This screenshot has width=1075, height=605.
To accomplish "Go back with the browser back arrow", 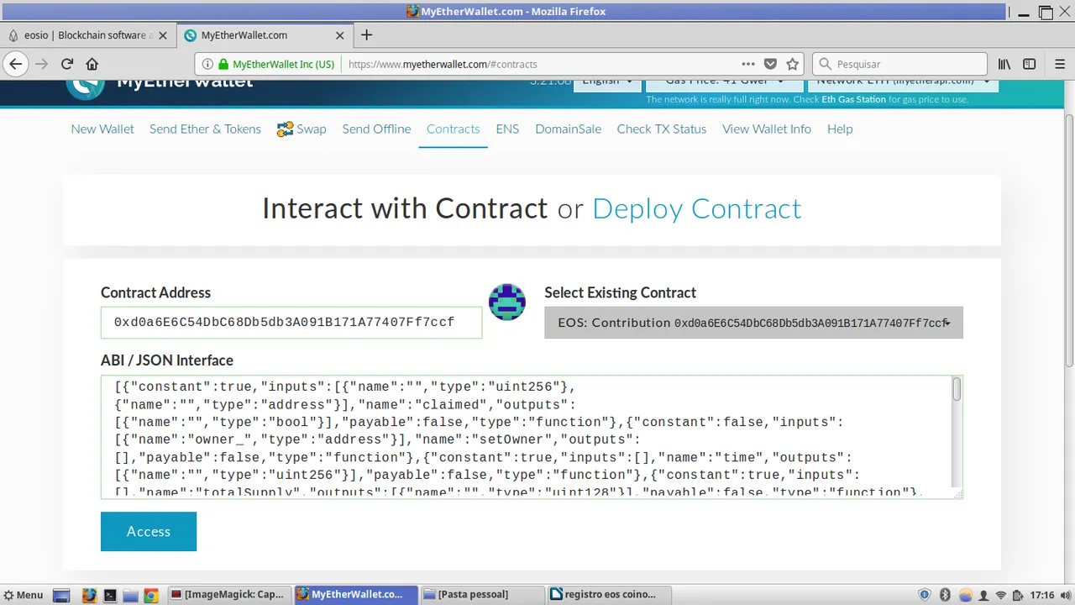I will (x=15, y=64).
